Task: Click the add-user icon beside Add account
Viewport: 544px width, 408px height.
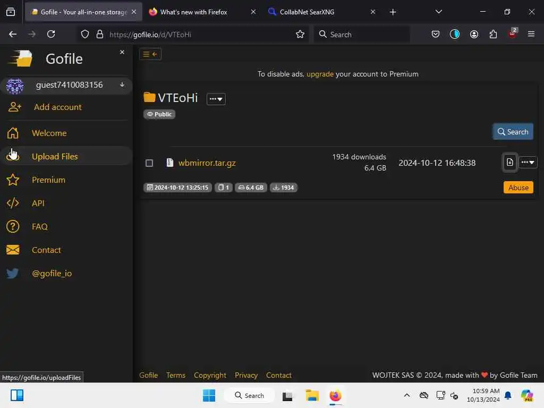Action: [x=14, y=107]
